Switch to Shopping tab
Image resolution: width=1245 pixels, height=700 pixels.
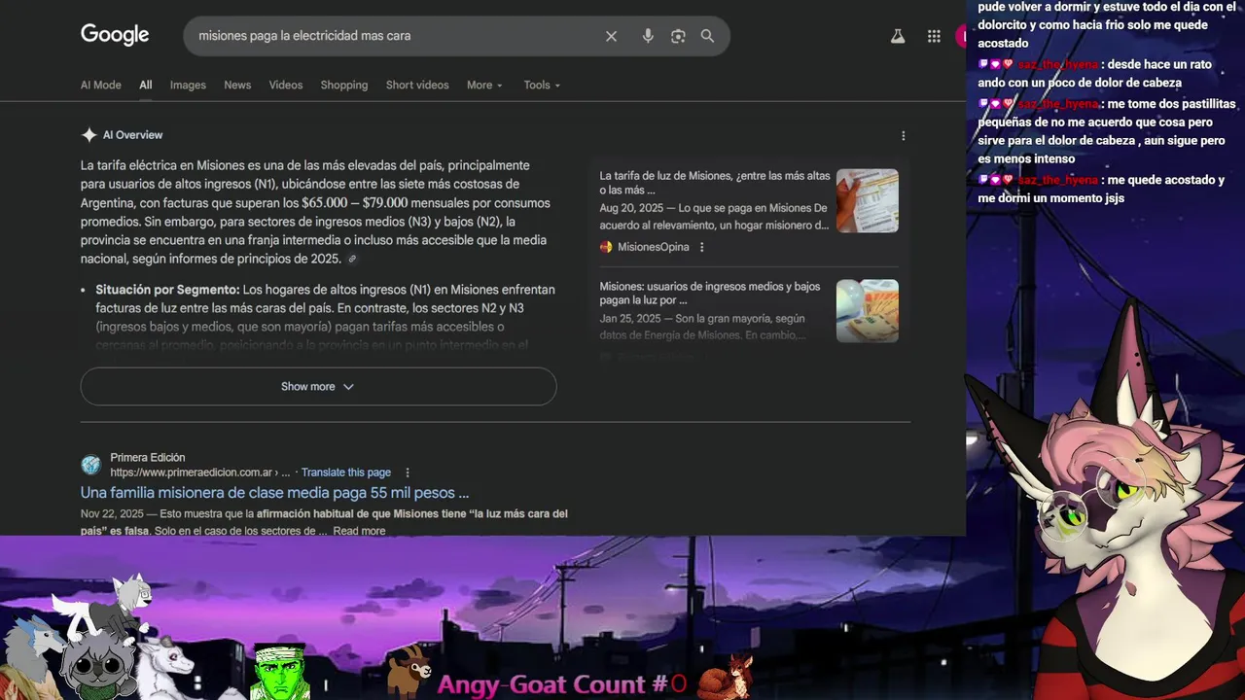pyautogui.click(x=344, y=85)
